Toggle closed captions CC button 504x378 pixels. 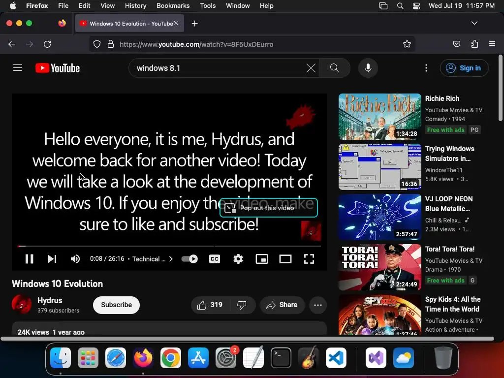(x=215, y=259)
